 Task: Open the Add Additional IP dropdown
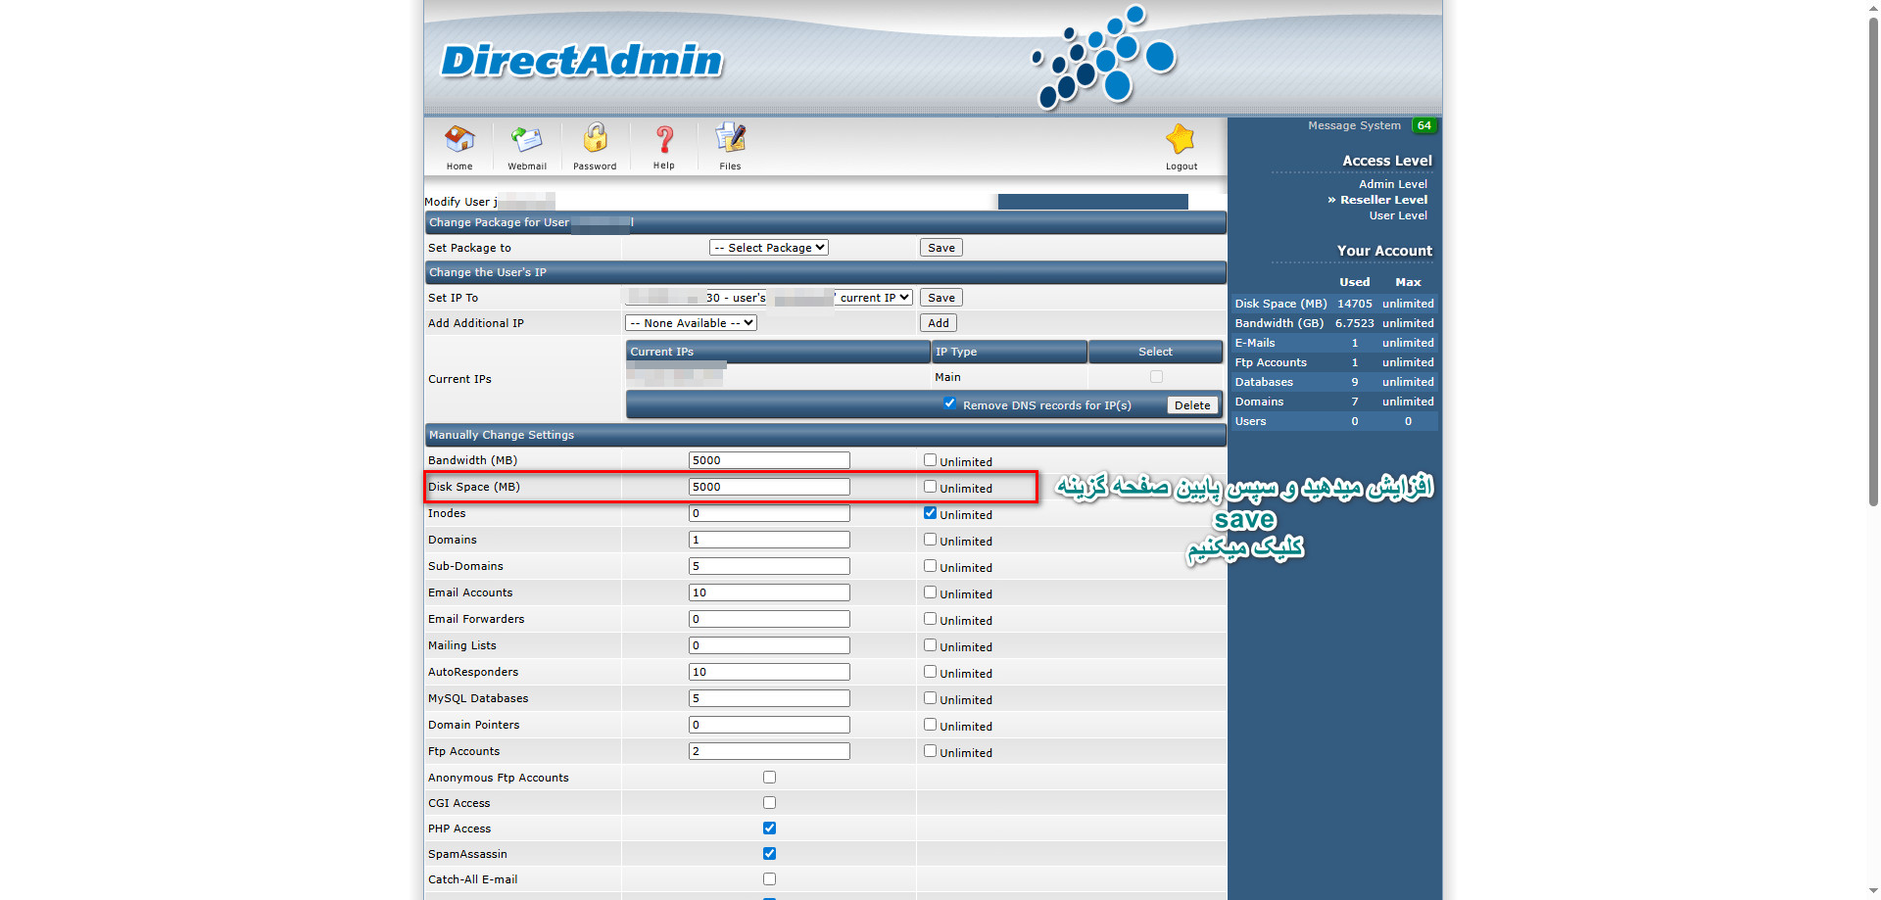(691, 323)
